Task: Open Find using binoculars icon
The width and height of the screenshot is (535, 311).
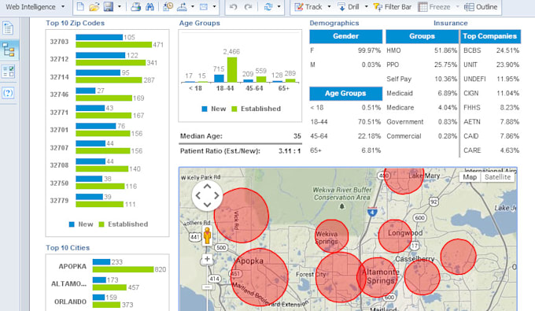Action: [149, 7]
